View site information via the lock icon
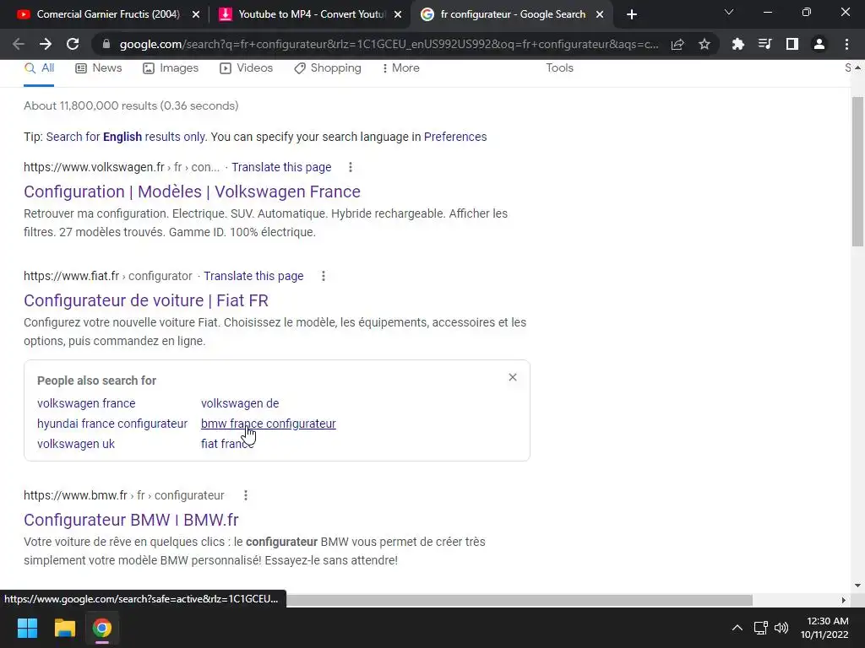The image size is (865, 648). (106, 44)
